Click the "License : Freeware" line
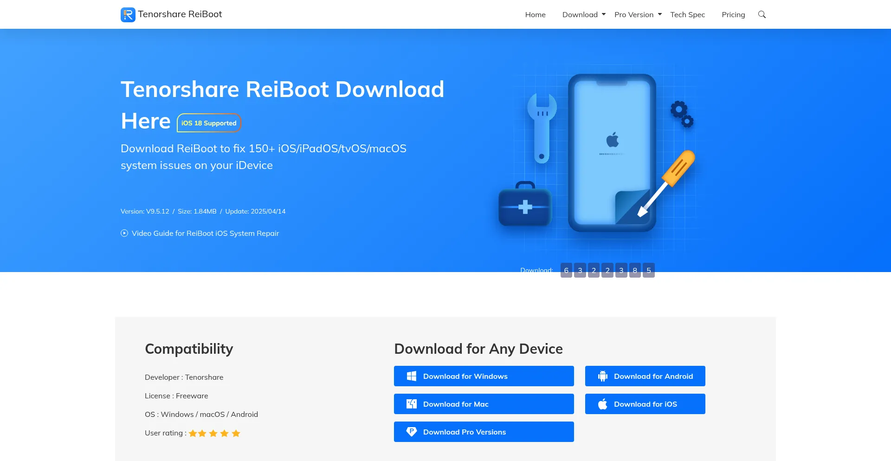This screenshot has width=891, height=461. pos(176,396)
